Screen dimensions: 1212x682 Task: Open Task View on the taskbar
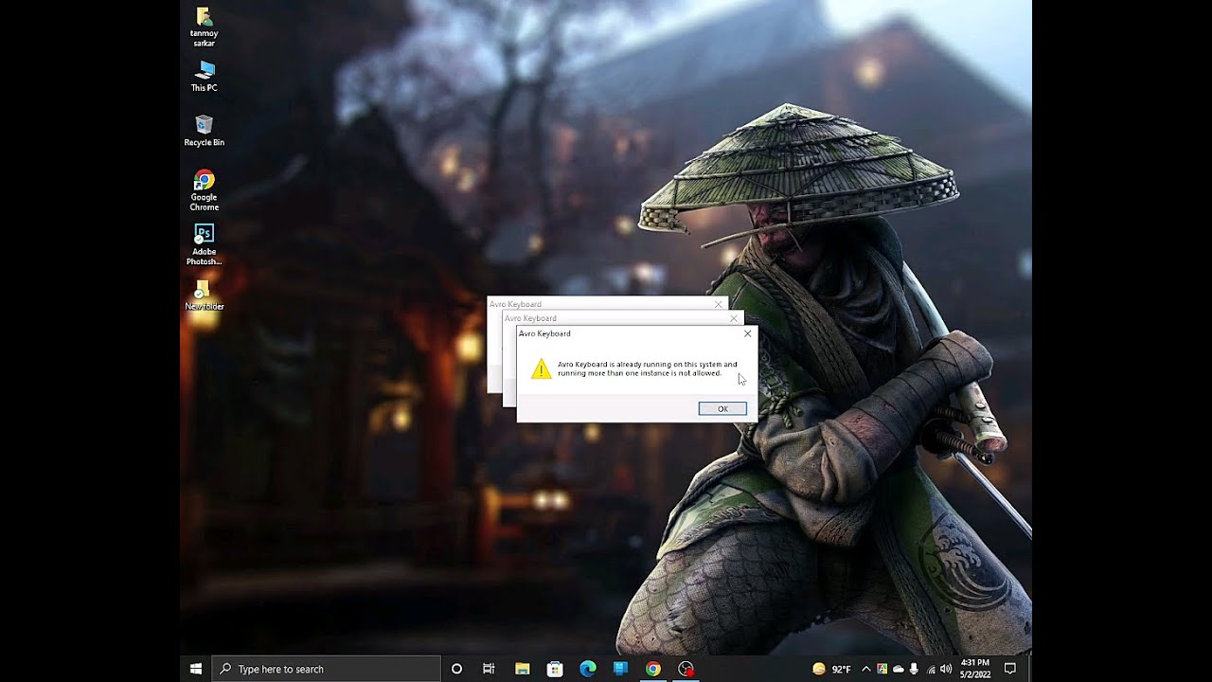pos(489,669)
